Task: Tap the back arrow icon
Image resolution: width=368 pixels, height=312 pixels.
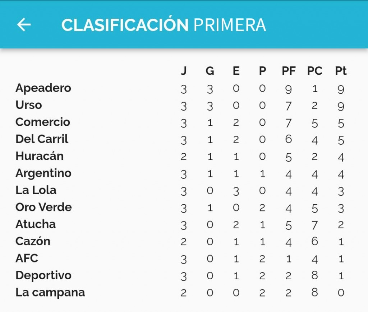Action: coord(24,24)
